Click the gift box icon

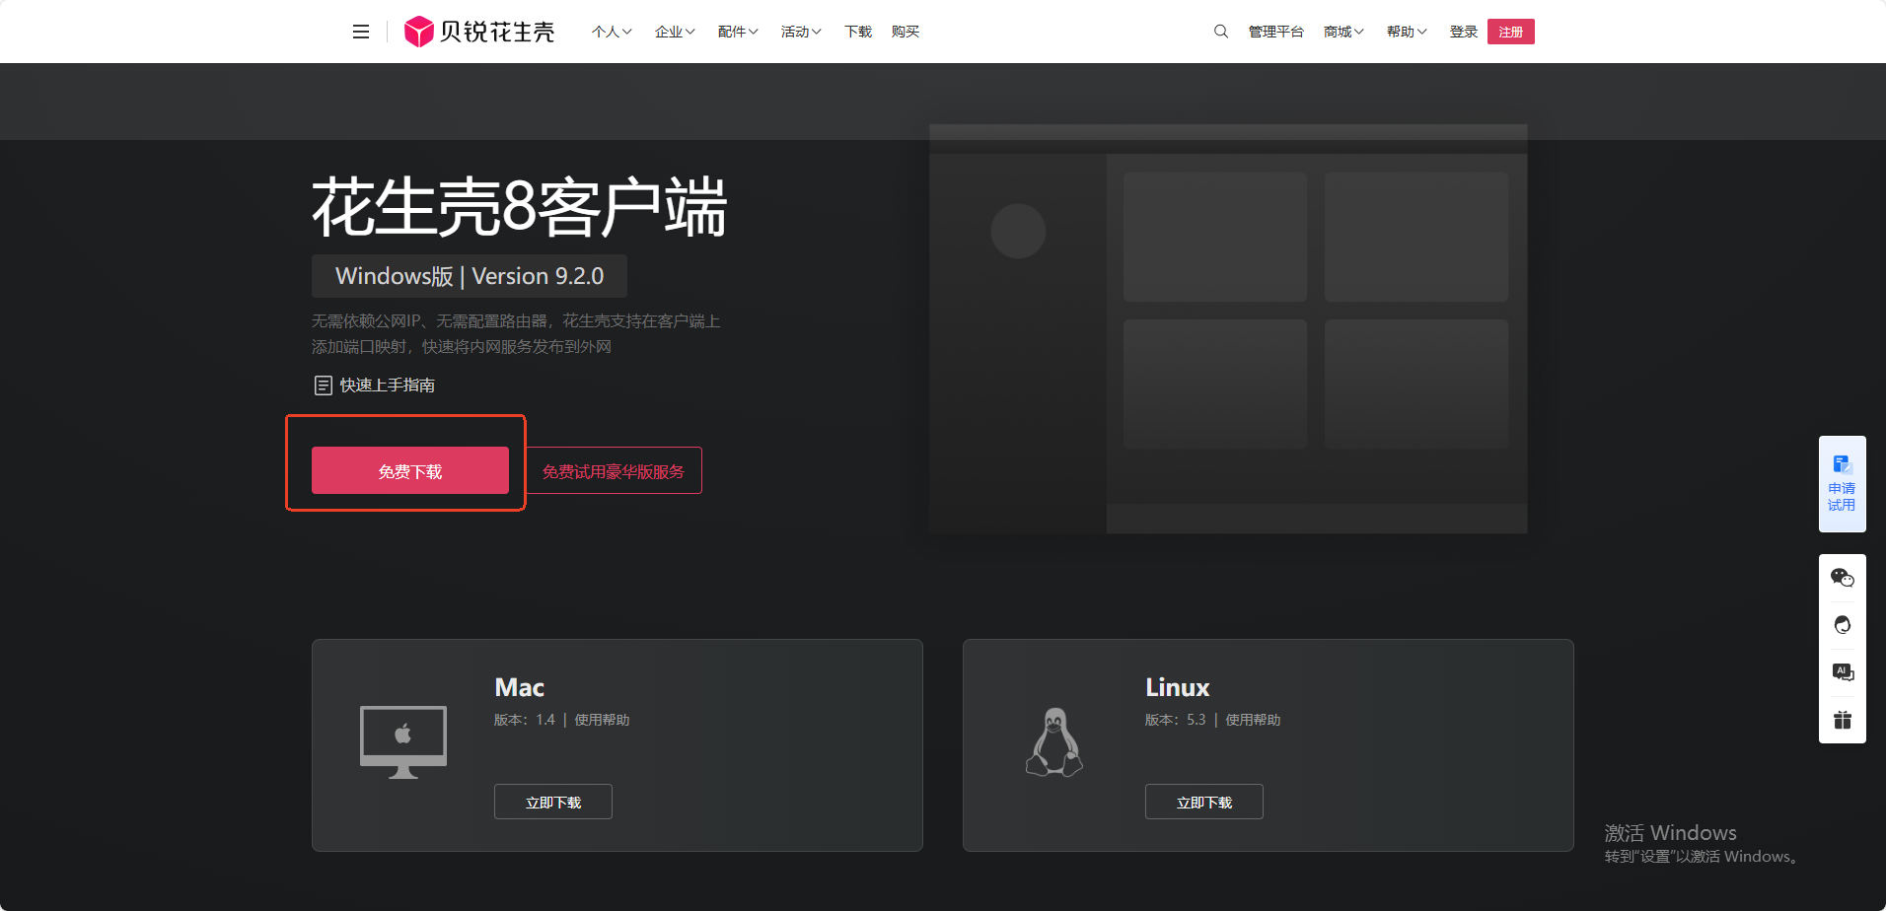pyautogui.click(x=1843, y=720)
